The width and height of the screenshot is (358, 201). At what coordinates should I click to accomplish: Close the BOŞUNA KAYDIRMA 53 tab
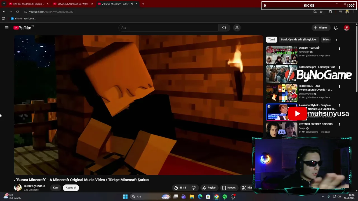(x=92, y=4)
